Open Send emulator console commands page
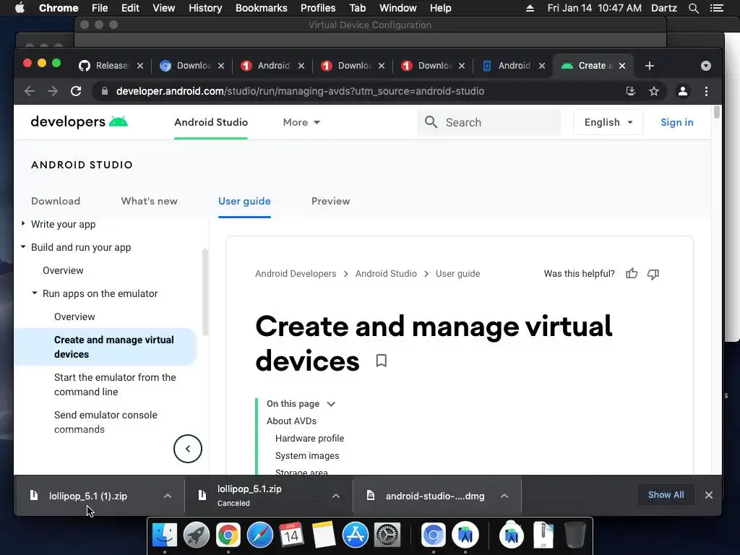This screenshot has height=555, width=740. click(106, 422)
